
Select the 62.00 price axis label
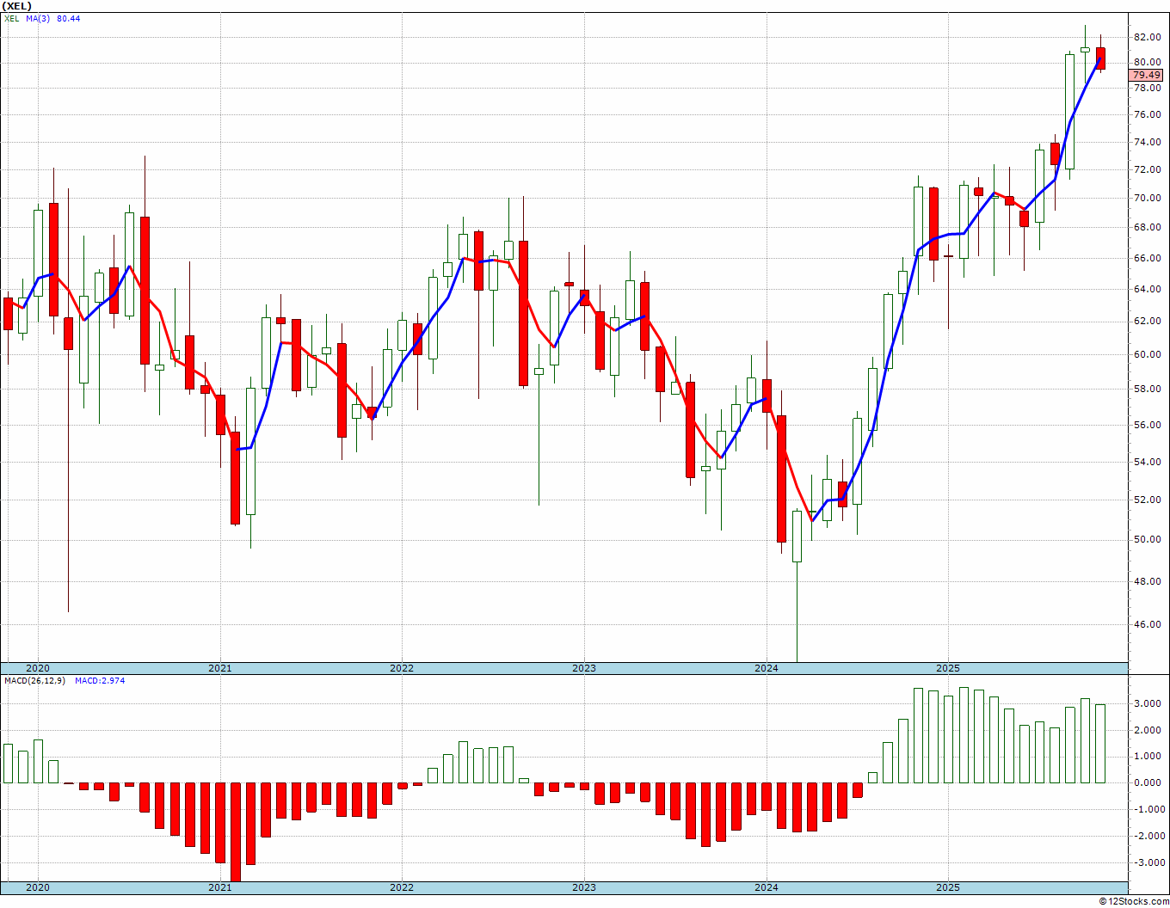[1147, 321]
